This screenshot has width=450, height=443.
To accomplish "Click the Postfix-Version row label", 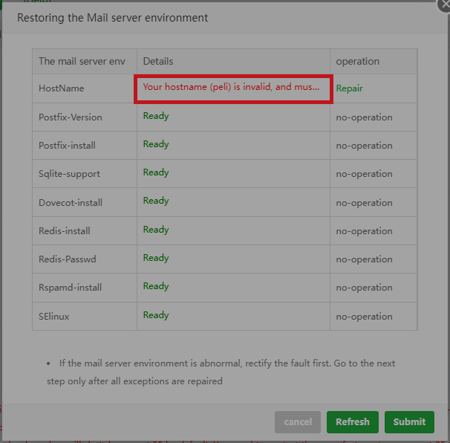I will pyautogui.click(x=71, y=117).
